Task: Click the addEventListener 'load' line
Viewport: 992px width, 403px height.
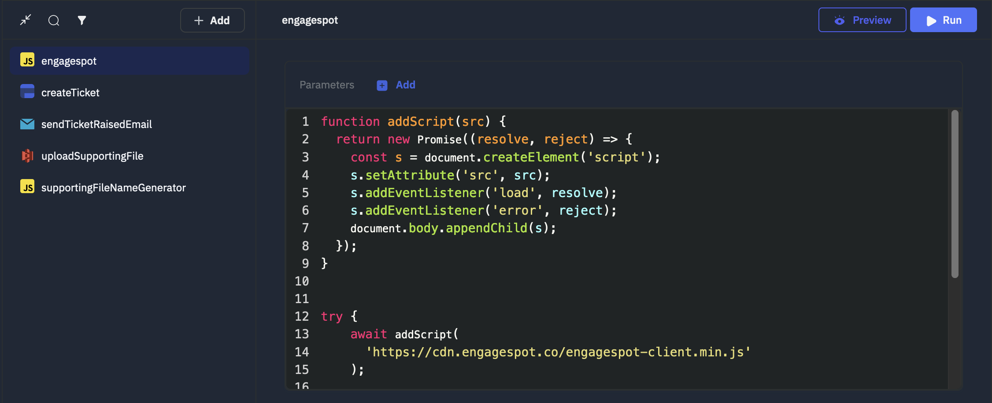Action: pyautogui.click(x=484, y=193)
